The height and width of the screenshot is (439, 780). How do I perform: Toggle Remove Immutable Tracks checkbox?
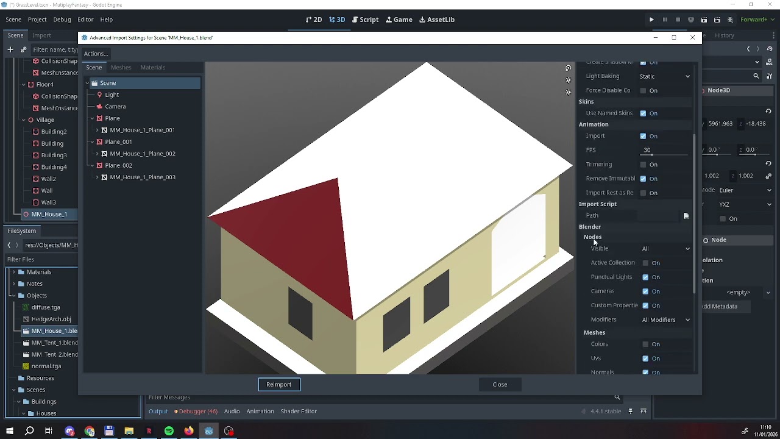(643, 179)
